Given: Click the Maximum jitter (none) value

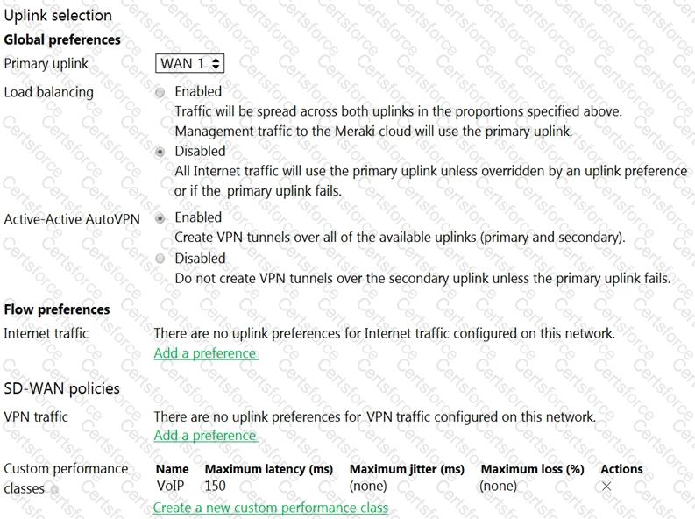Looking at the screenshot, I should (368, 487).
